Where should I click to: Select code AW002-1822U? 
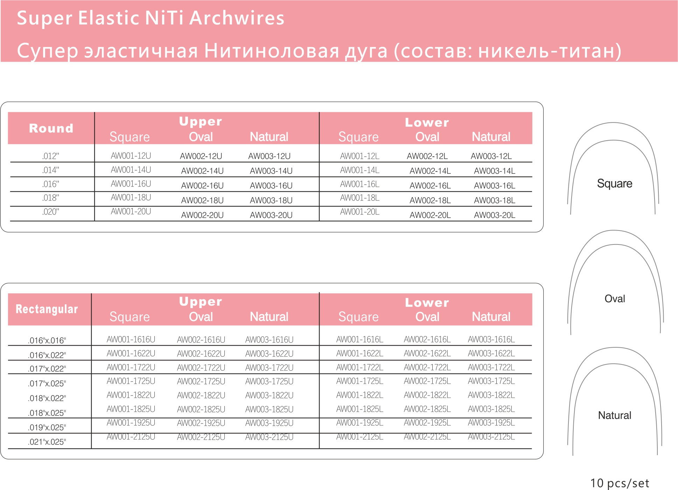[201, 395]
